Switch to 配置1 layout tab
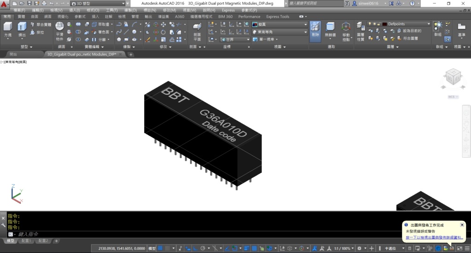The image size is (471, 253). [x=26, y=241]
